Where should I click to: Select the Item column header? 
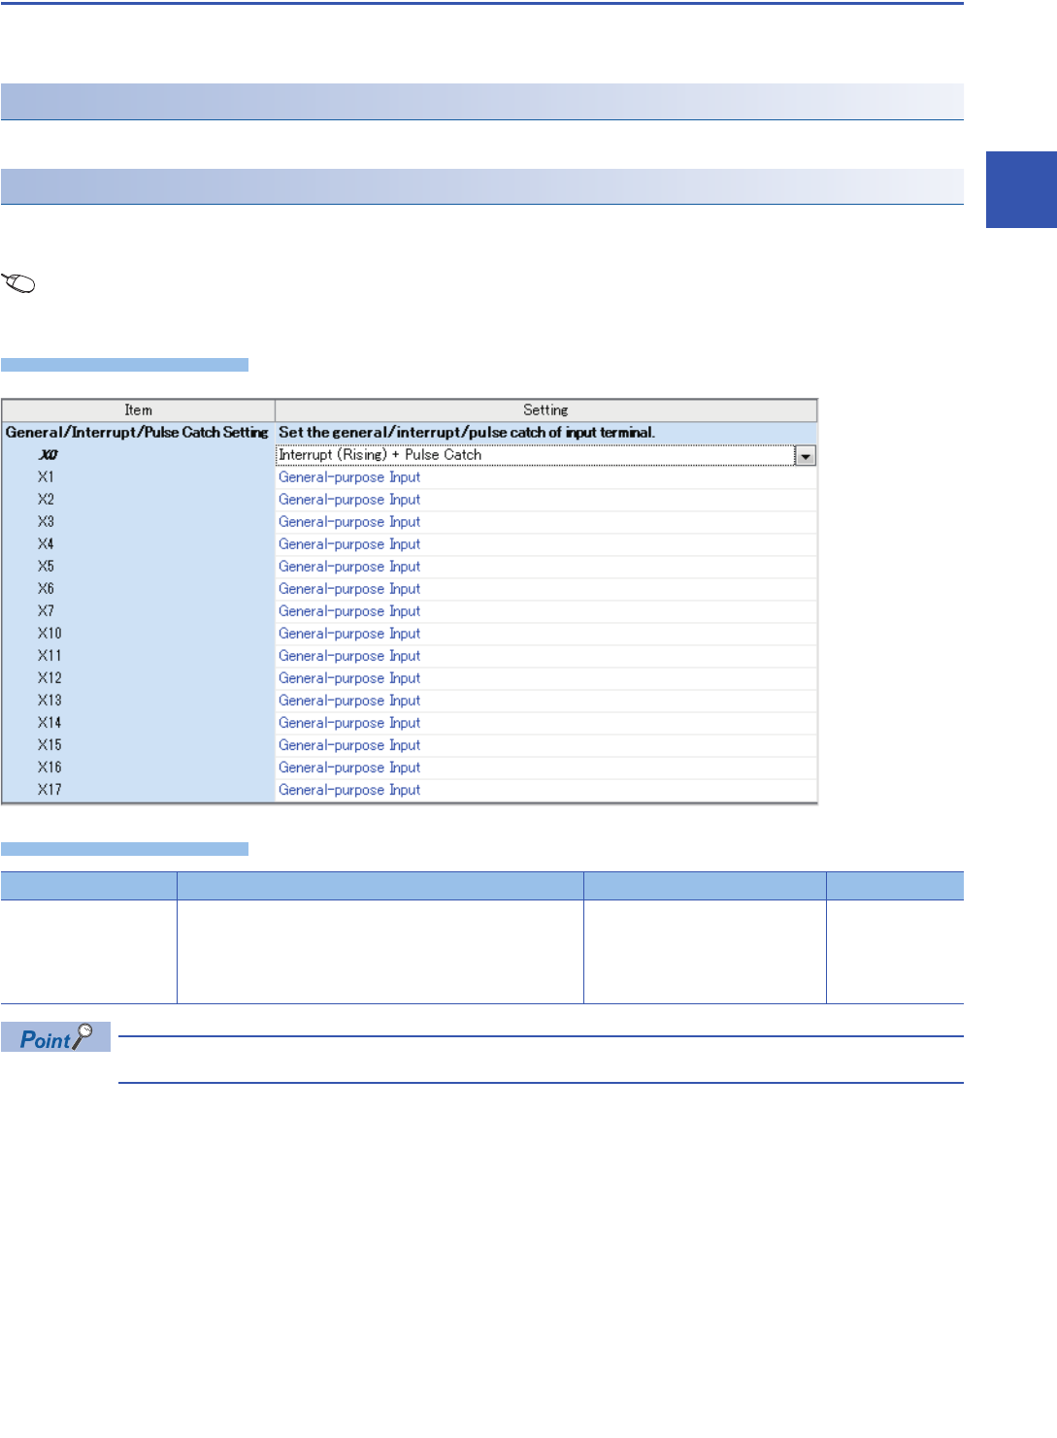tap(138, 410)
